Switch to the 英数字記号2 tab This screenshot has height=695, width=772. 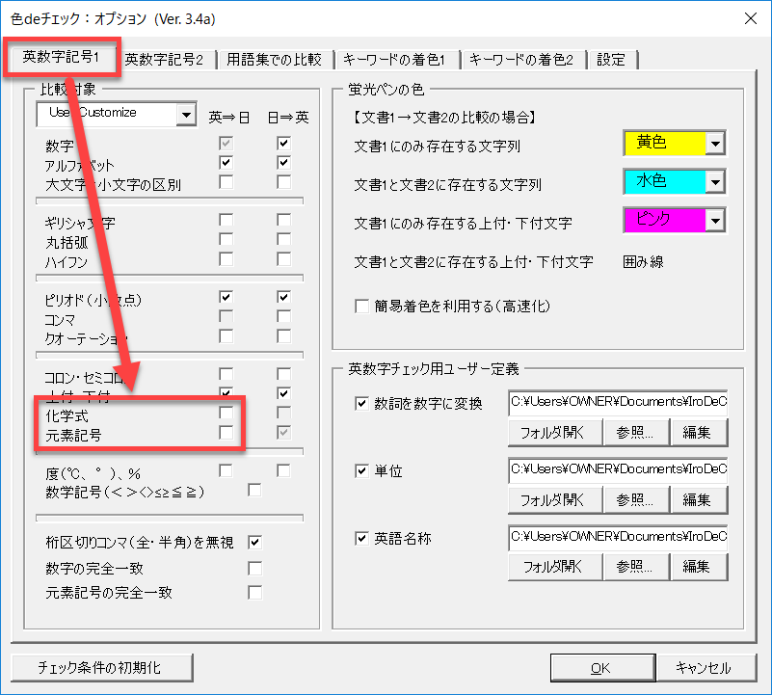pos(164,60)
